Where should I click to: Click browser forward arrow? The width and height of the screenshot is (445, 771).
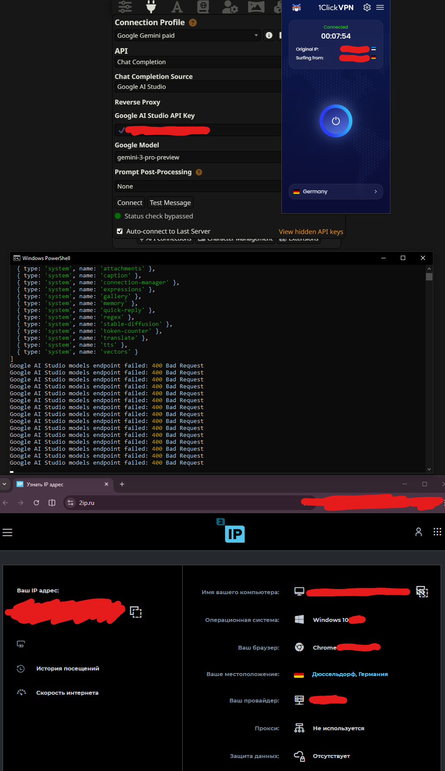(x=21, y=503)
